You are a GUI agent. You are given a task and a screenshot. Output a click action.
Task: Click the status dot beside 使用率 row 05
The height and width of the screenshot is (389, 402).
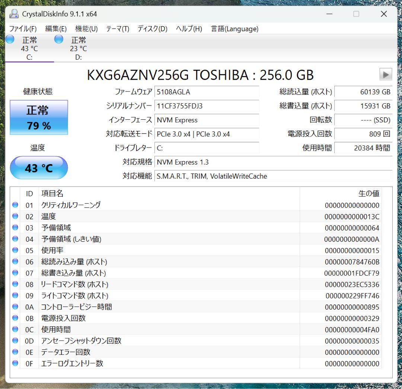(x=15, y=250)
